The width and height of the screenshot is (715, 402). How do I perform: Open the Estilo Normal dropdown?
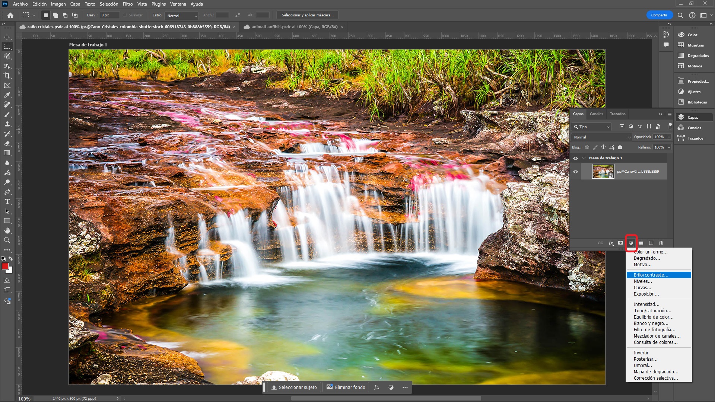(x=182, y=15)
